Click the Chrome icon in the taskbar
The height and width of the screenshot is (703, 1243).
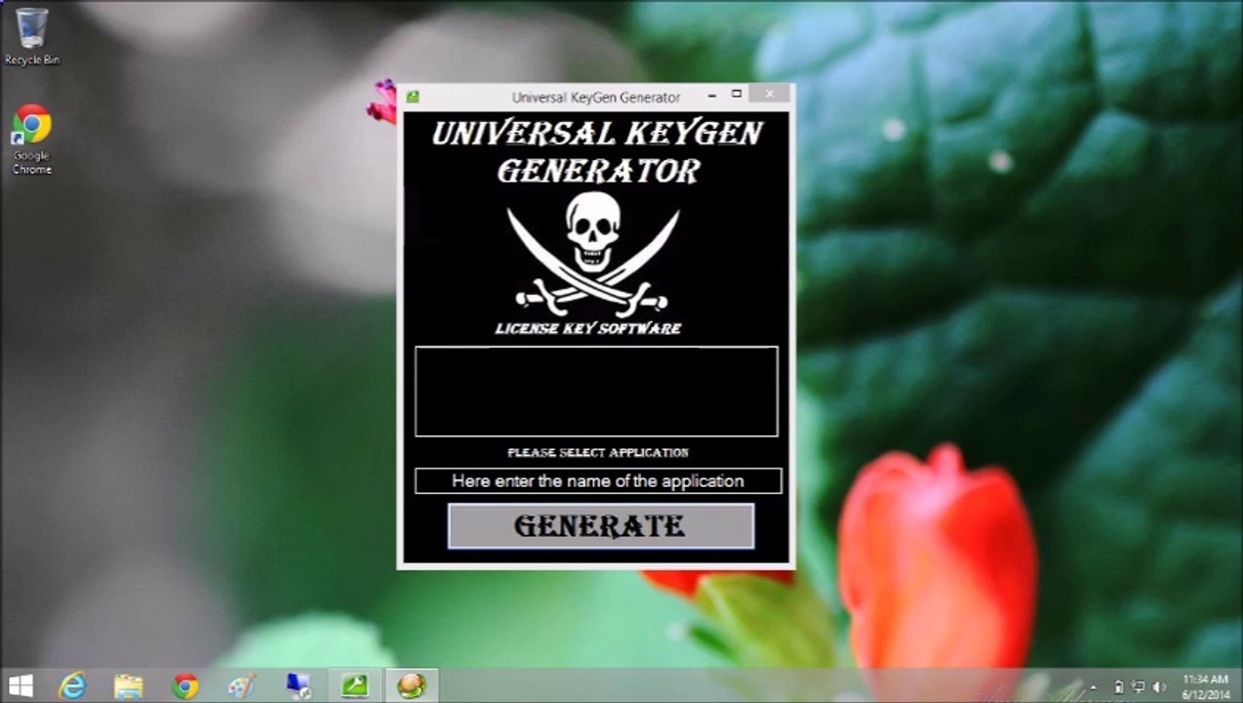[x=185, y=686]
